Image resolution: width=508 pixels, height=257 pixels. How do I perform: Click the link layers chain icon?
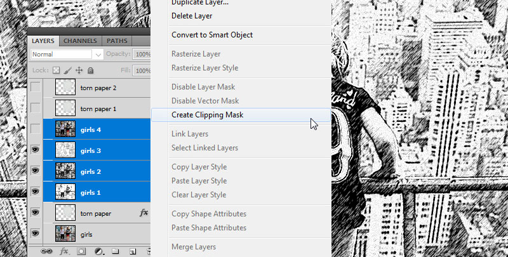click(46, 251)
